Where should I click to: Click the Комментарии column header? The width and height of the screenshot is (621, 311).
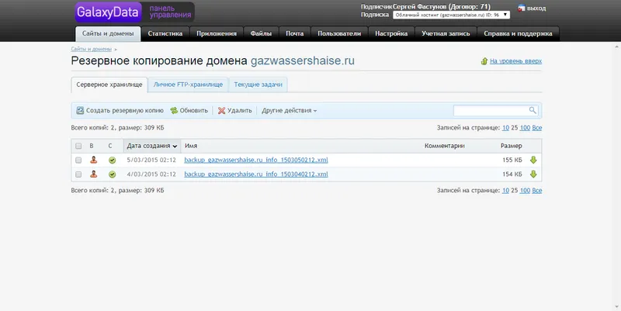pos(444,146)
